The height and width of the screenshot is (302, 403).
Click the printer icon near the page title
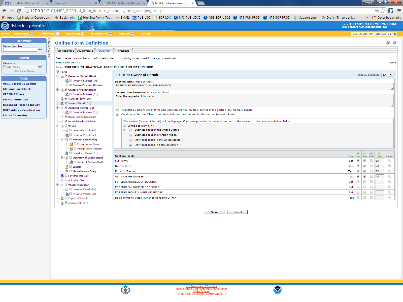tap(388, 43)
